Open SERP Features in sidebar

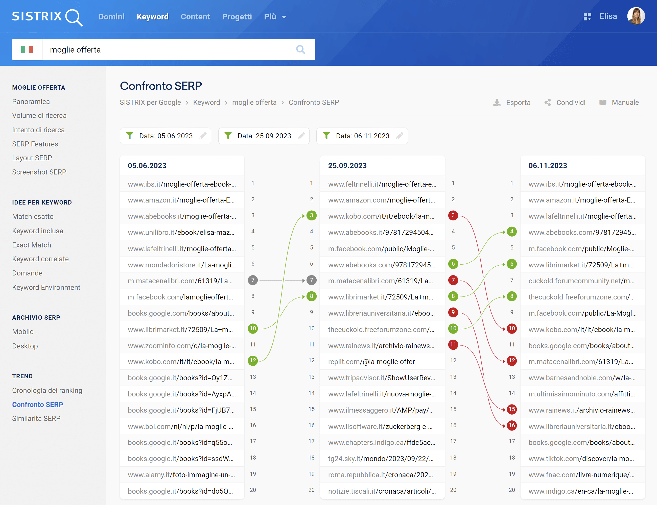[35, 144]
